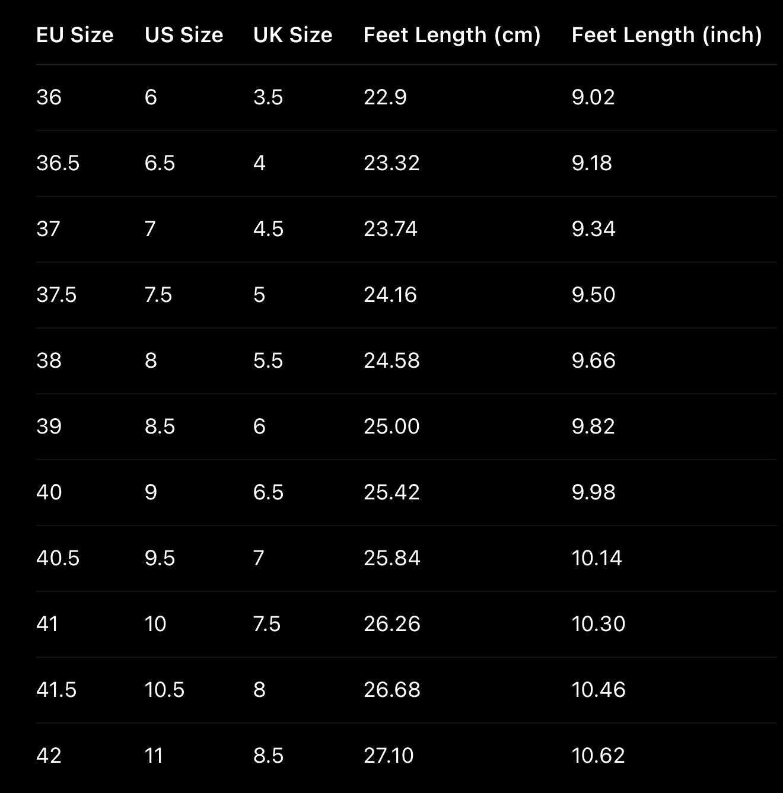Select US size 10.5 cell
The width and height of the screenshot is (783, 793).
pos(164,690)
